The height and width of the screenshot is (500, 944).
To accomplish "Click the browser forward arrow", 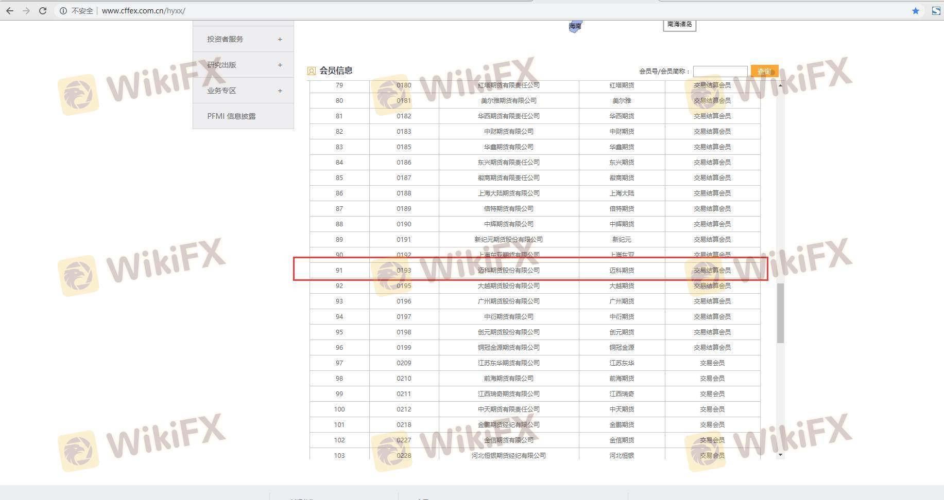I will point(26,10).
